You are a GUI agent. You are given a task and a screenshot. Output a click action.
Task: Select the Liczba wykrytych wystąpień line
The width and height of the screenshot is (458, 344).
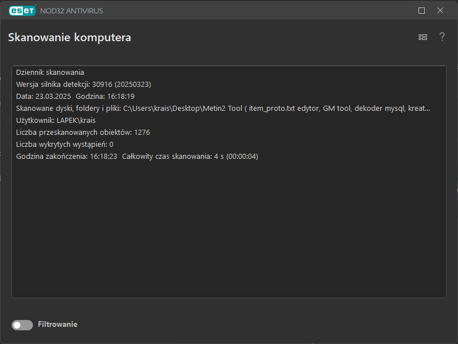pos(65,145)
